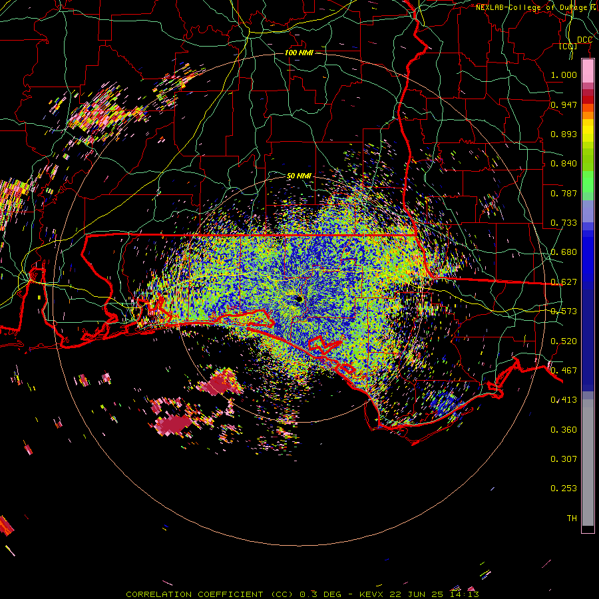Viewport: 599px width, 599px height.
Task: Click the 100 NMI range ring label
Action: click(298, 53)
